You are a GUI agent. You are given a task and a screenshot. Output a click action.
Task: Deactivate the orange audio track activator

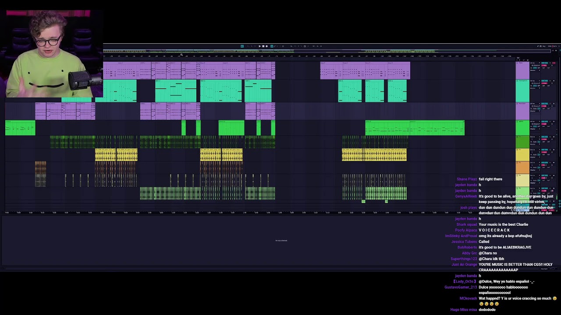544,162
